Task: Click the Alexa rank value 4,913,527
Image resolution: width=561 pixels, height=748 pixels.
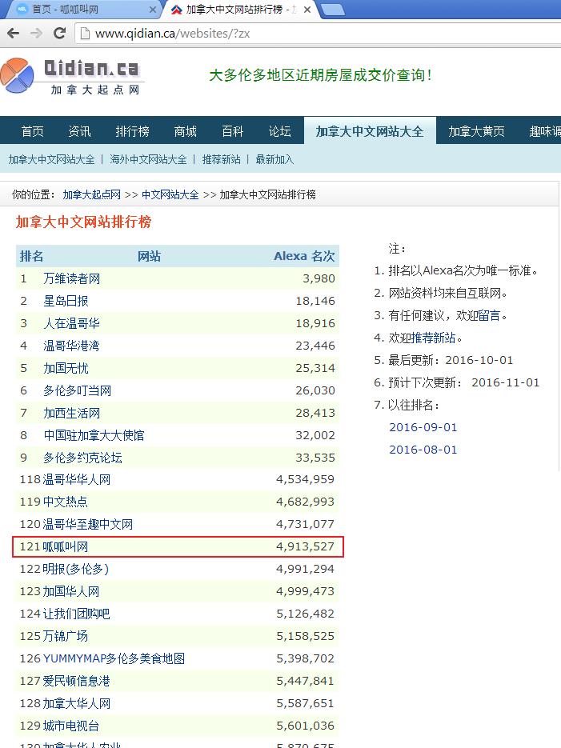Action: point(305,546)
